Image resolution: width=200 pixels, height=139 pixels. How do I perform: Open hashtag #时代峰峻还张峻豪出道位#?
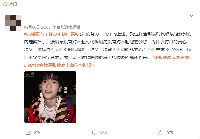coord(54,65)
